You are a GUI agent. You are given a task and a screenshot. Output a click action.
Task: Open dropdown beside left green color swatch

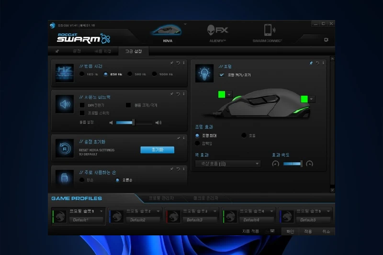229,95
